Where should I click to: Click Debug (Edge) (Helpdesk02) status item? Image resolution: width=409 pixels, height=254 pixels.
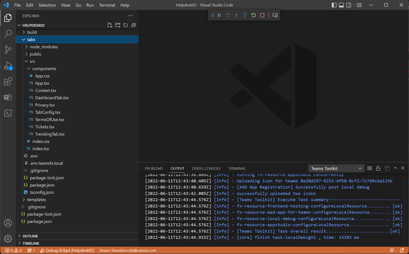point(67,250)
